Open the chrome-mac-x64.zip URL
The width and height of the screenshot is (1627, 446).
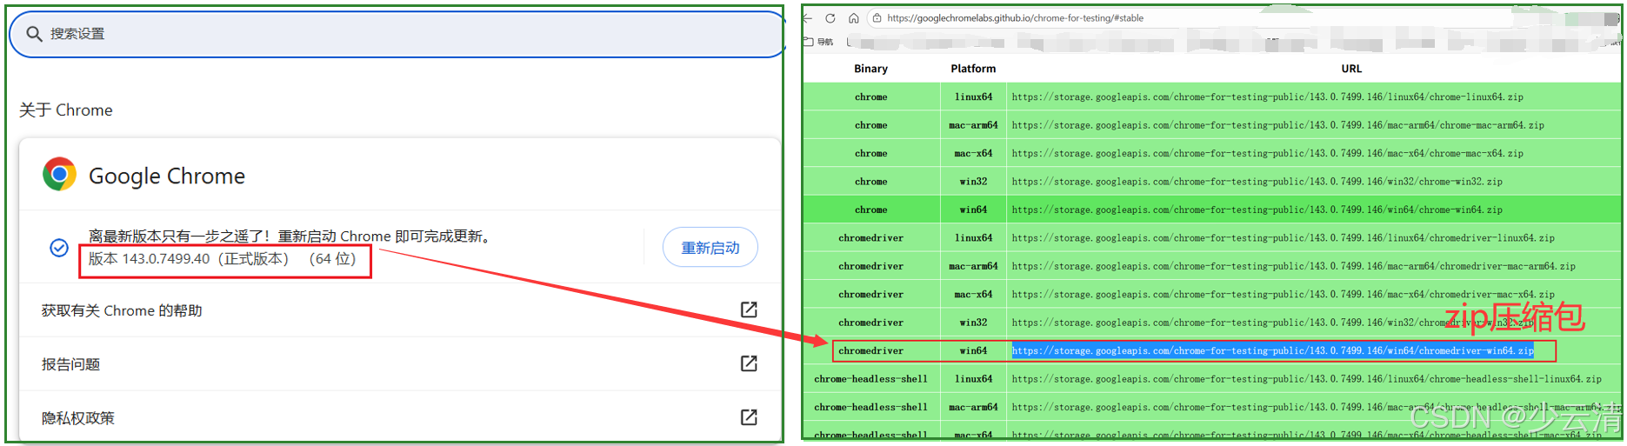1267,153
